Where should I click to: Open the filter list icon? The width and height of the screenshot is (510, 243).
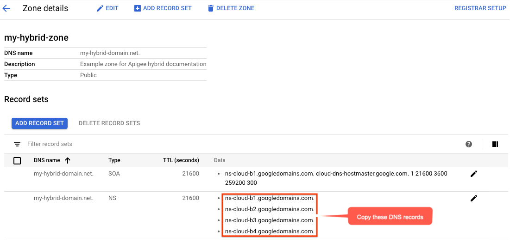tap(17, 144)
